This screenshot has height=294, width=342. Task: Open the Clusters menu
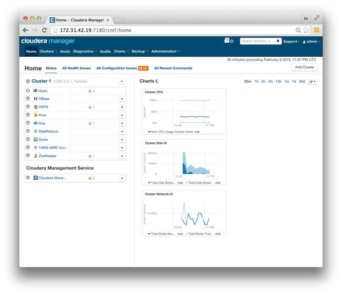pos(48,51)
